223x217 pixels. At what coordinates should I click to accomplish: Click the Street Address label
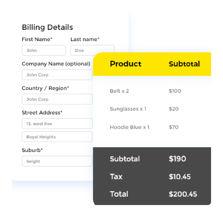click(x=42, y=112)
